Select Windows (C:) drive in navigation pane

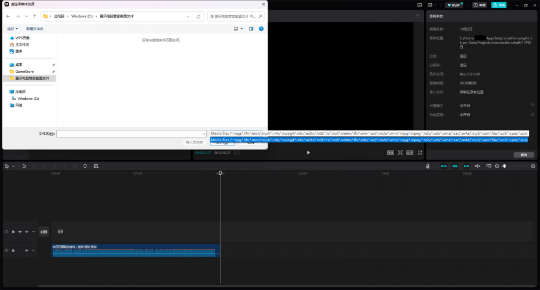(x=29, y=98)
